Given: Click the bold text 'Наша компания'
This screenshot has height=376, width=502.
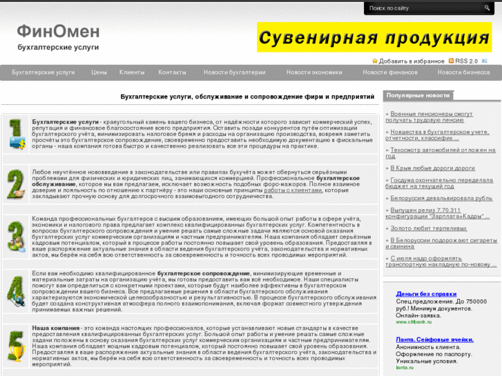Looking at the screenshot, I should tap(56, 328).
